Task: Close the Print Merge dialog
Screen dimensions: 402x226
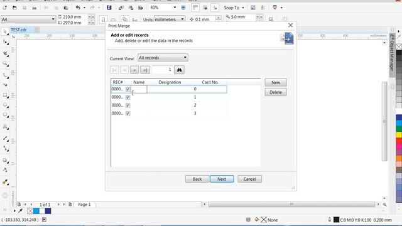Action: coord(290,25)
